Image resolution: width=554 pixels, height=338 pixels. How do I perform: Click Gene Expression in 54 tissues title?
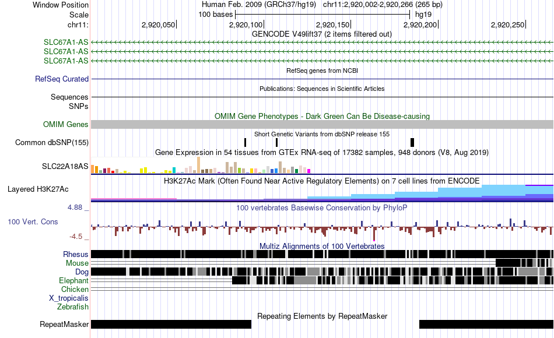322,152
